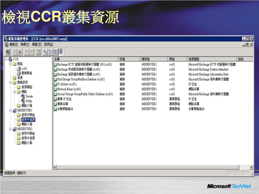Select the 資源 folder in tree
This screenshot has width=259, height=194.
20,78
